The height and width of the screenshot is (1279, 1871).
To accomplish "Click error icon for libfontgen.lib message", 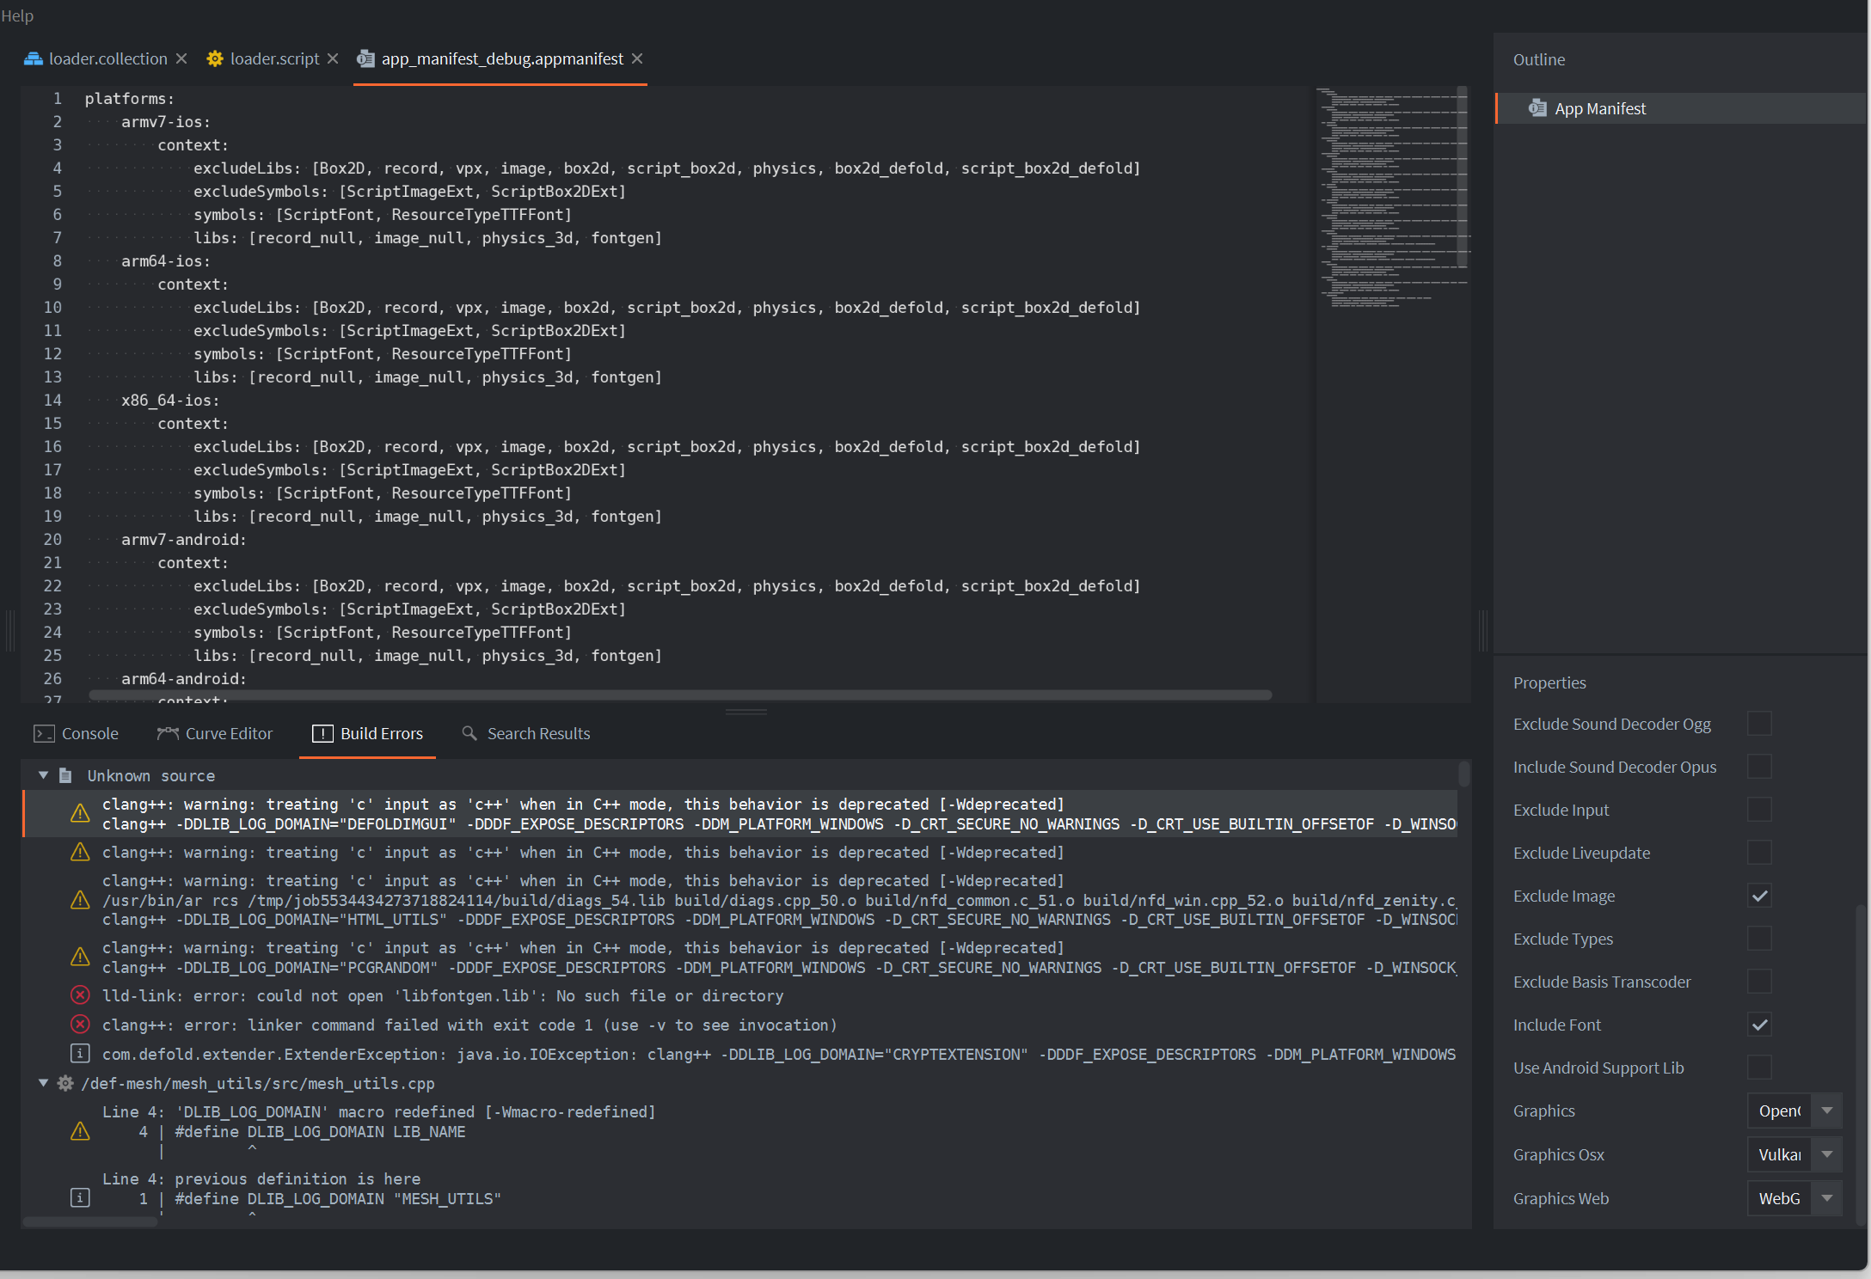I will coord(80,995).
